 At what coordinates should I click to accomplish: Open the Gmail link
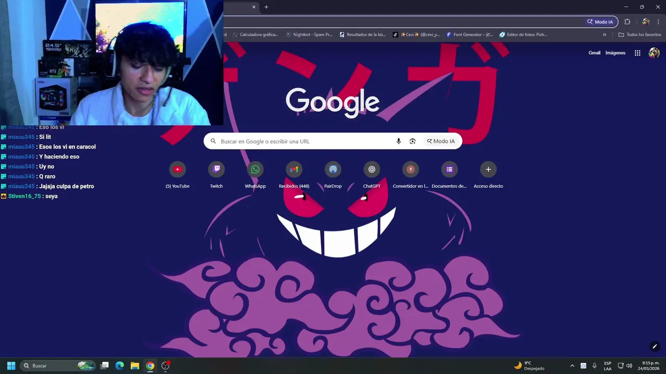pyautogui.click(x=594, y=53)
